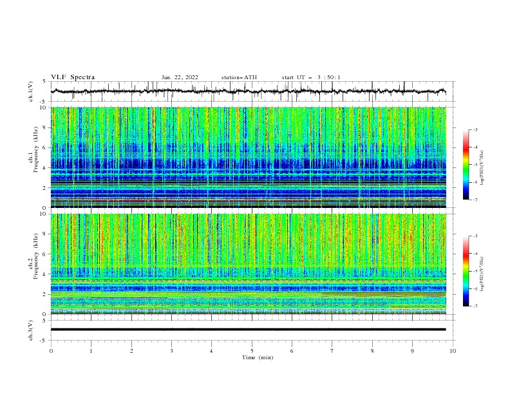Screen dimensions: 510x394
Task: Select the date text "Jan. 22, 2022"
Action: point(180,77)
